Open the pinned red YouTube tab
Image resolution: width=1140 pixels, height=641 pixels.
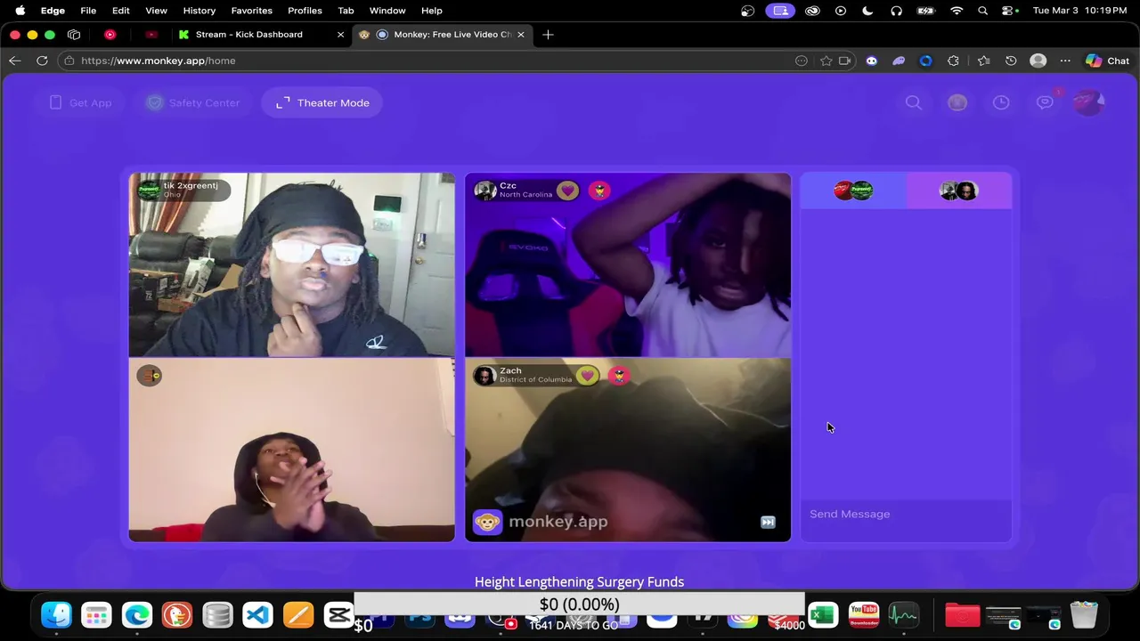tap(110, 34)
